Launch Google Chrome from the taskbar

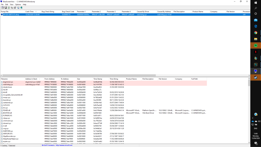click(x=256, y=33)
